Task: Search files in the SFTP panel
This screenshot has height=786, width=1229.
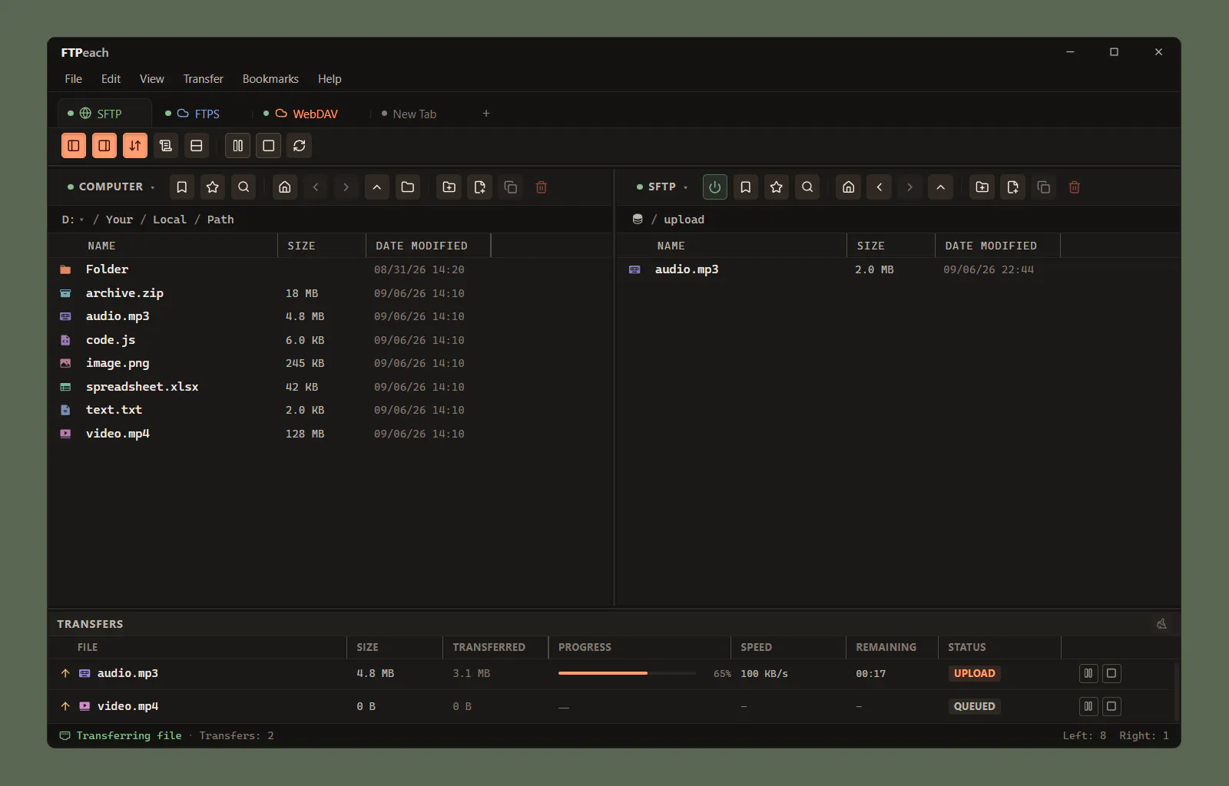Action: (x=807, y=187)
